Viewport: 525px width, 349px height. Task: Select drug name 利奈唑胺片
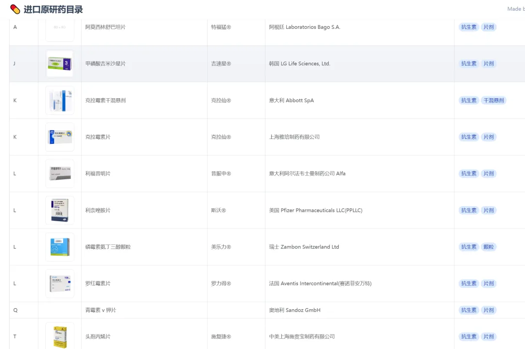pyautogui.click(x=98, y=210)
